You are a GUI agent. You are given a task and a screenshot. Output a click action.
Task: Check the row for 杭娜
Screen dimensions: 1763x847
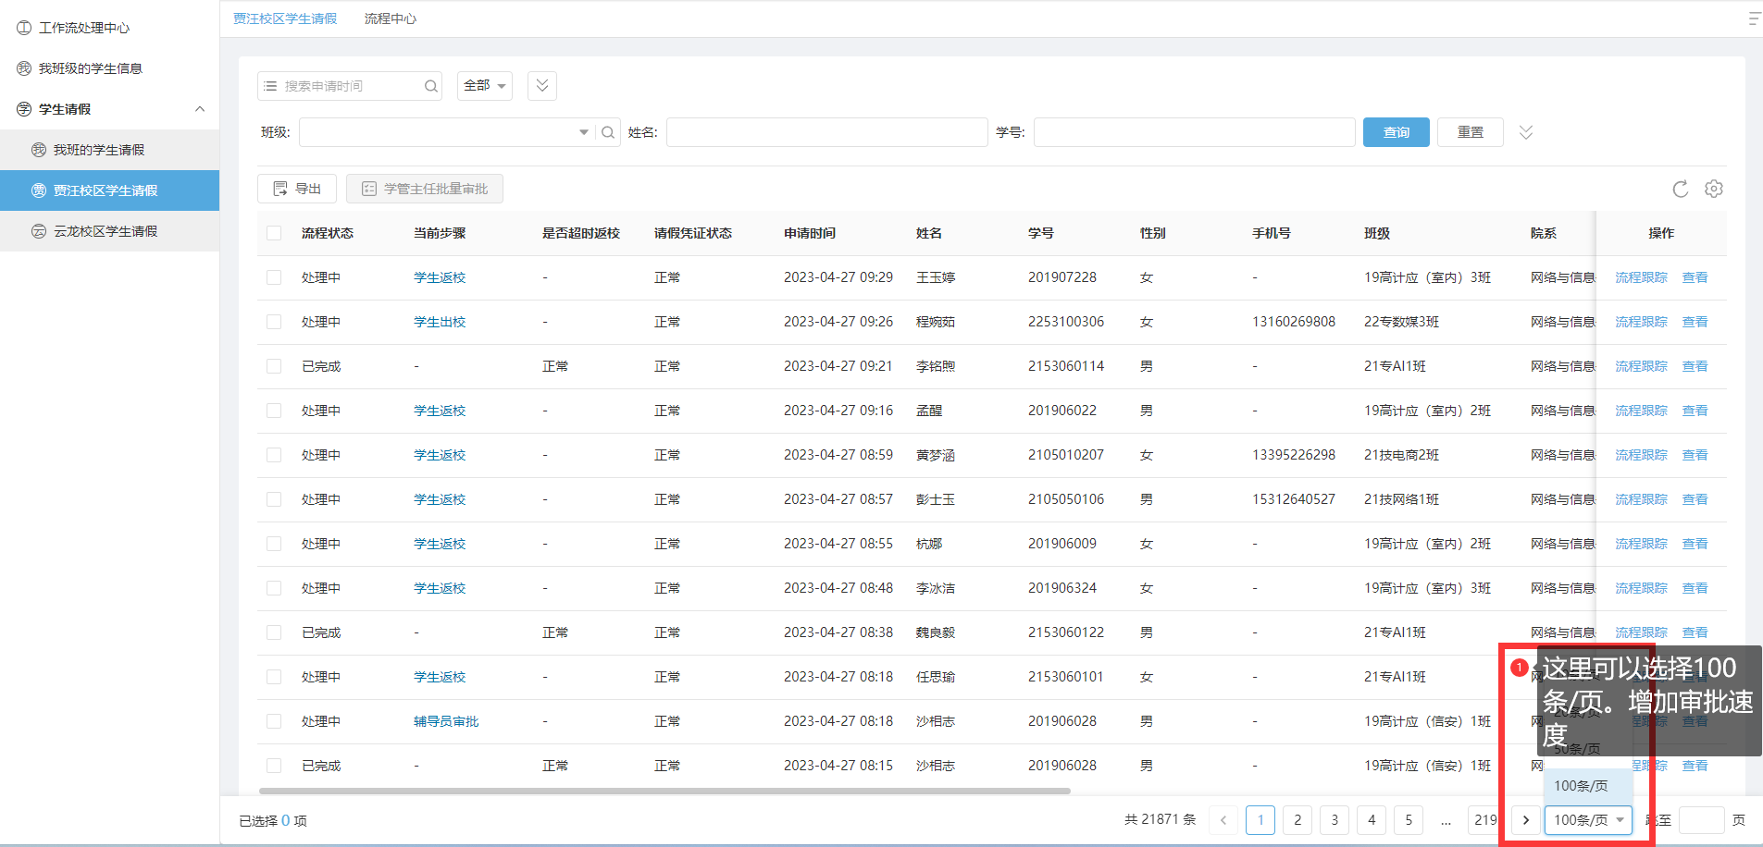274,544
